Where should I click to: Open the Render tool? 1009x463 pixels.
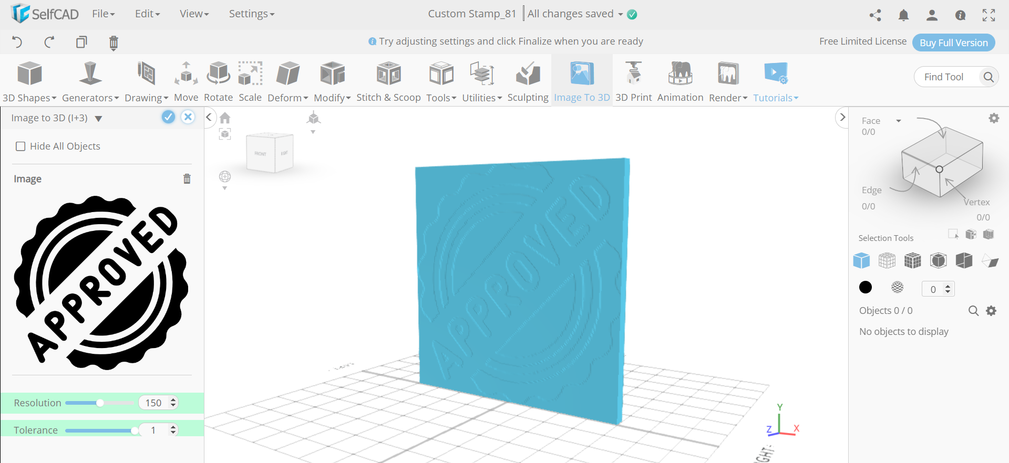pyautogui.click(x=728, y=81)
